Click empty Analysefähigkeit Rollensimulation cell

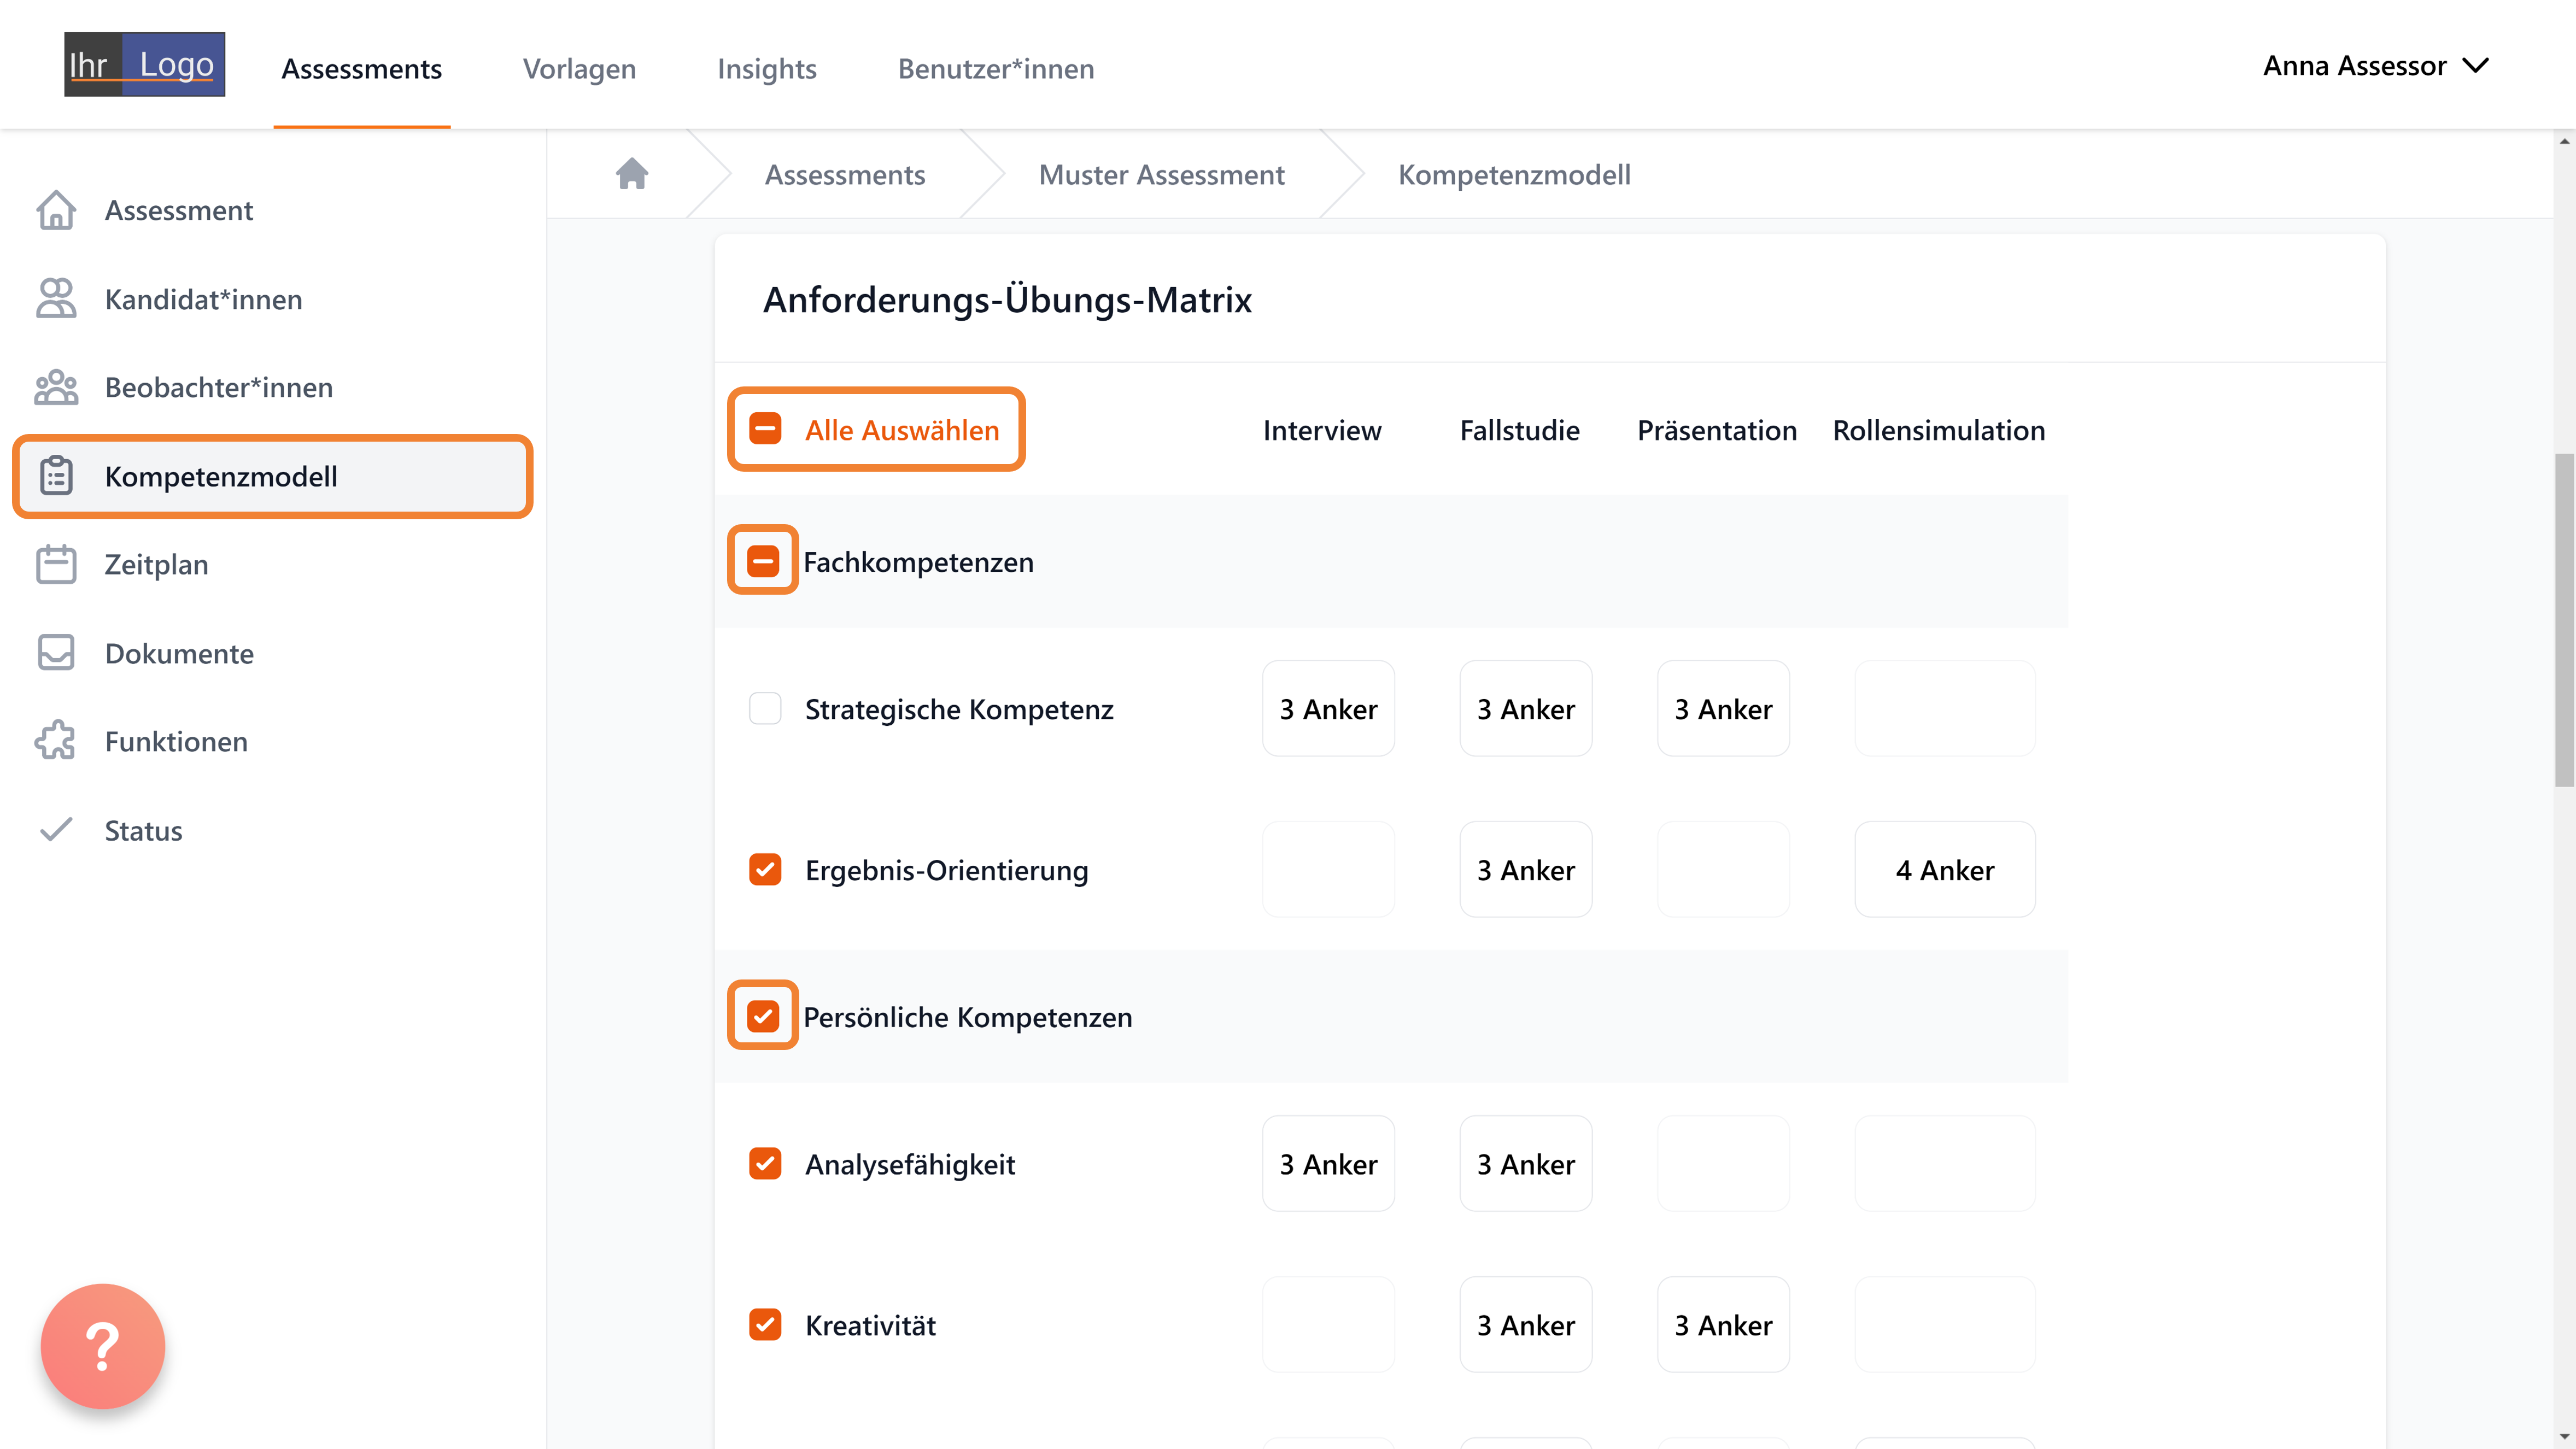[x=1945, y=1163]
